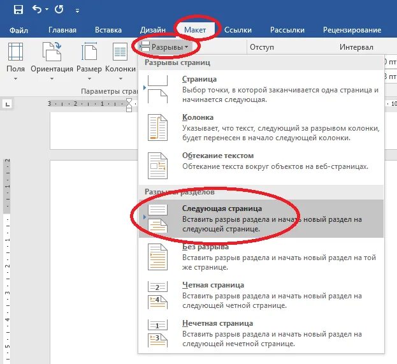This screenshot has width=397, height=364.
Task: Click the Ориентация page icon
Action: tap(52, 52)
